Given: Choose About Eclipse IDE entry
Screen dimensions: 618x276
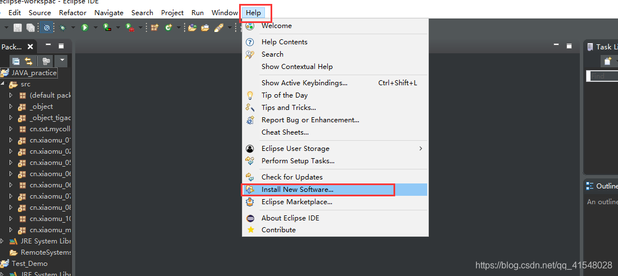Looking at the screenshot, I should (335, 218).
